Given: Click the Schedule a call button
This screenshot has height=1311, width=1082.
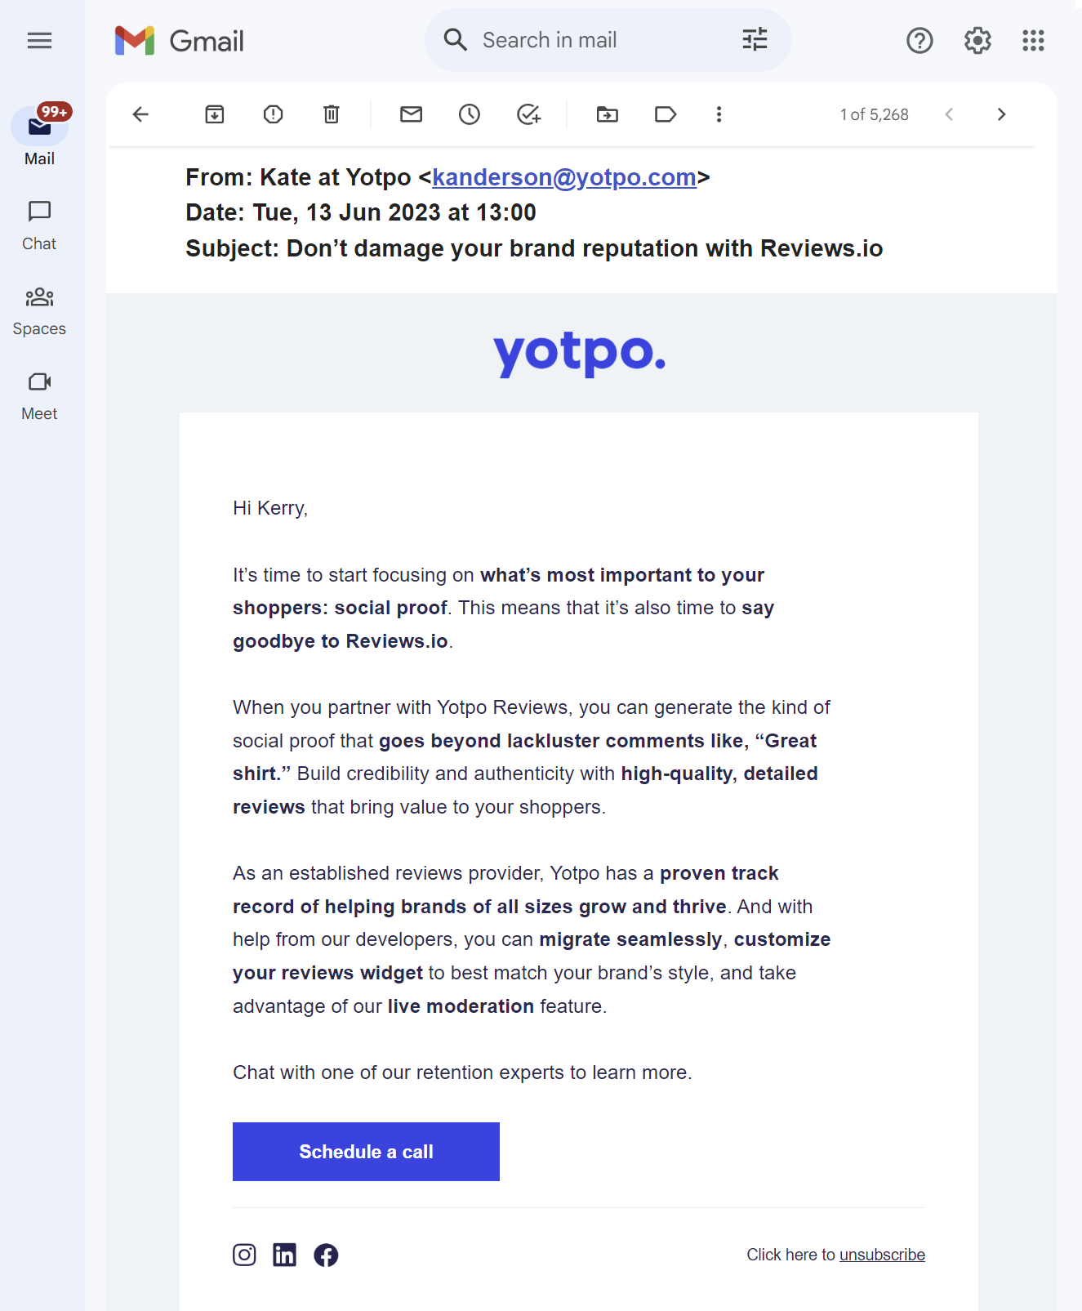Looking at the screenshot, I should click(x=366, y=1152).
